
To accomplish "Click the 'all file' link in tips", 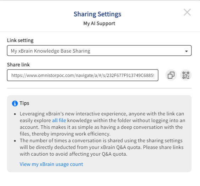I will (59, 120).
